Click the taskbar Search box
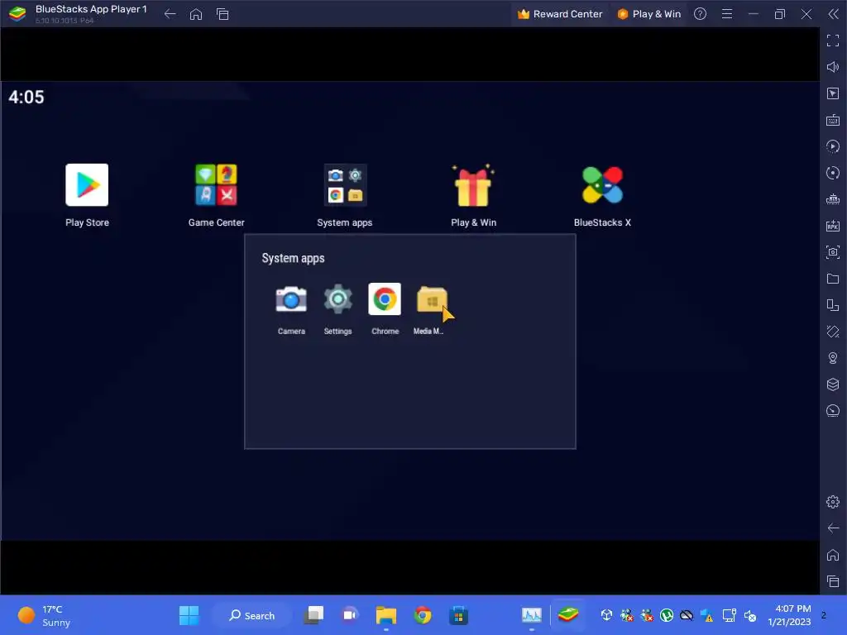The width and height of the screenshot is (847, 635). [251, 615]
